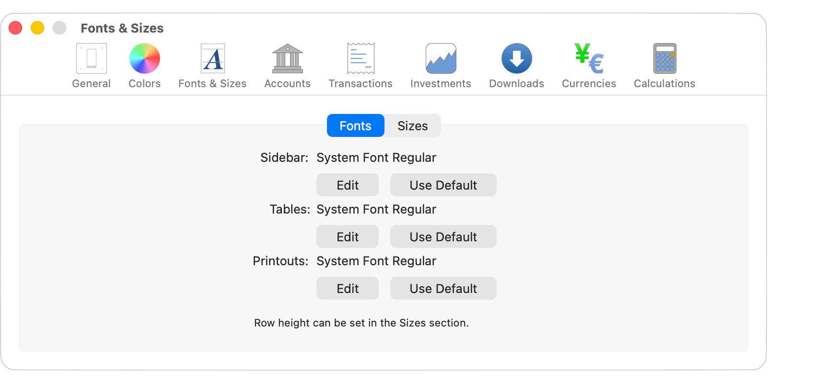
Task: Switch to the Sizes tab
Action: point(412,125)
